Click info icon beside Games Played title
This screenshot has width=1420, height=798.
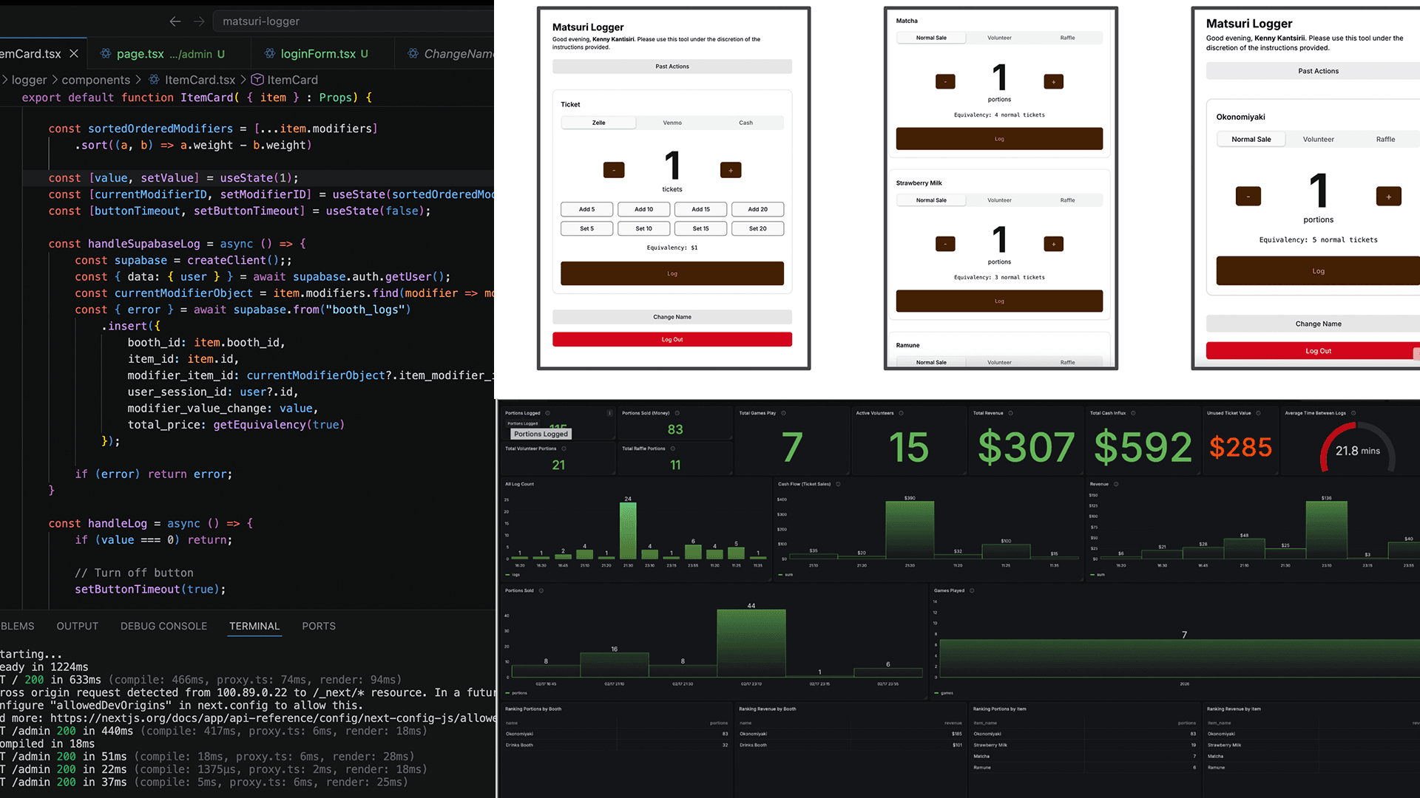click(x=972, y=590)
